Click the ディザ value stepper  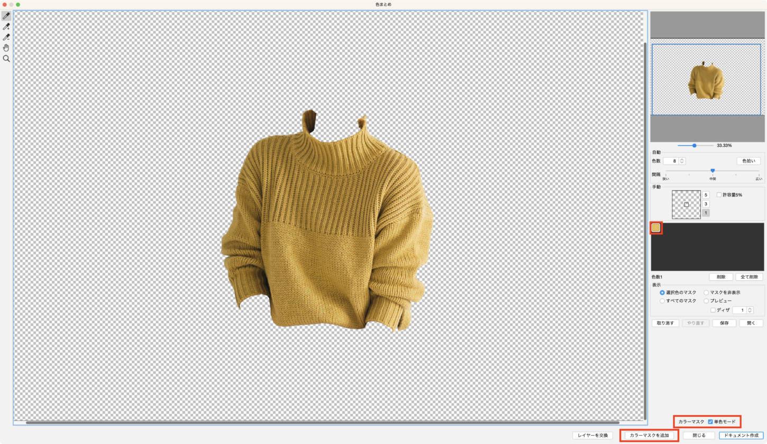click(750, 310)
